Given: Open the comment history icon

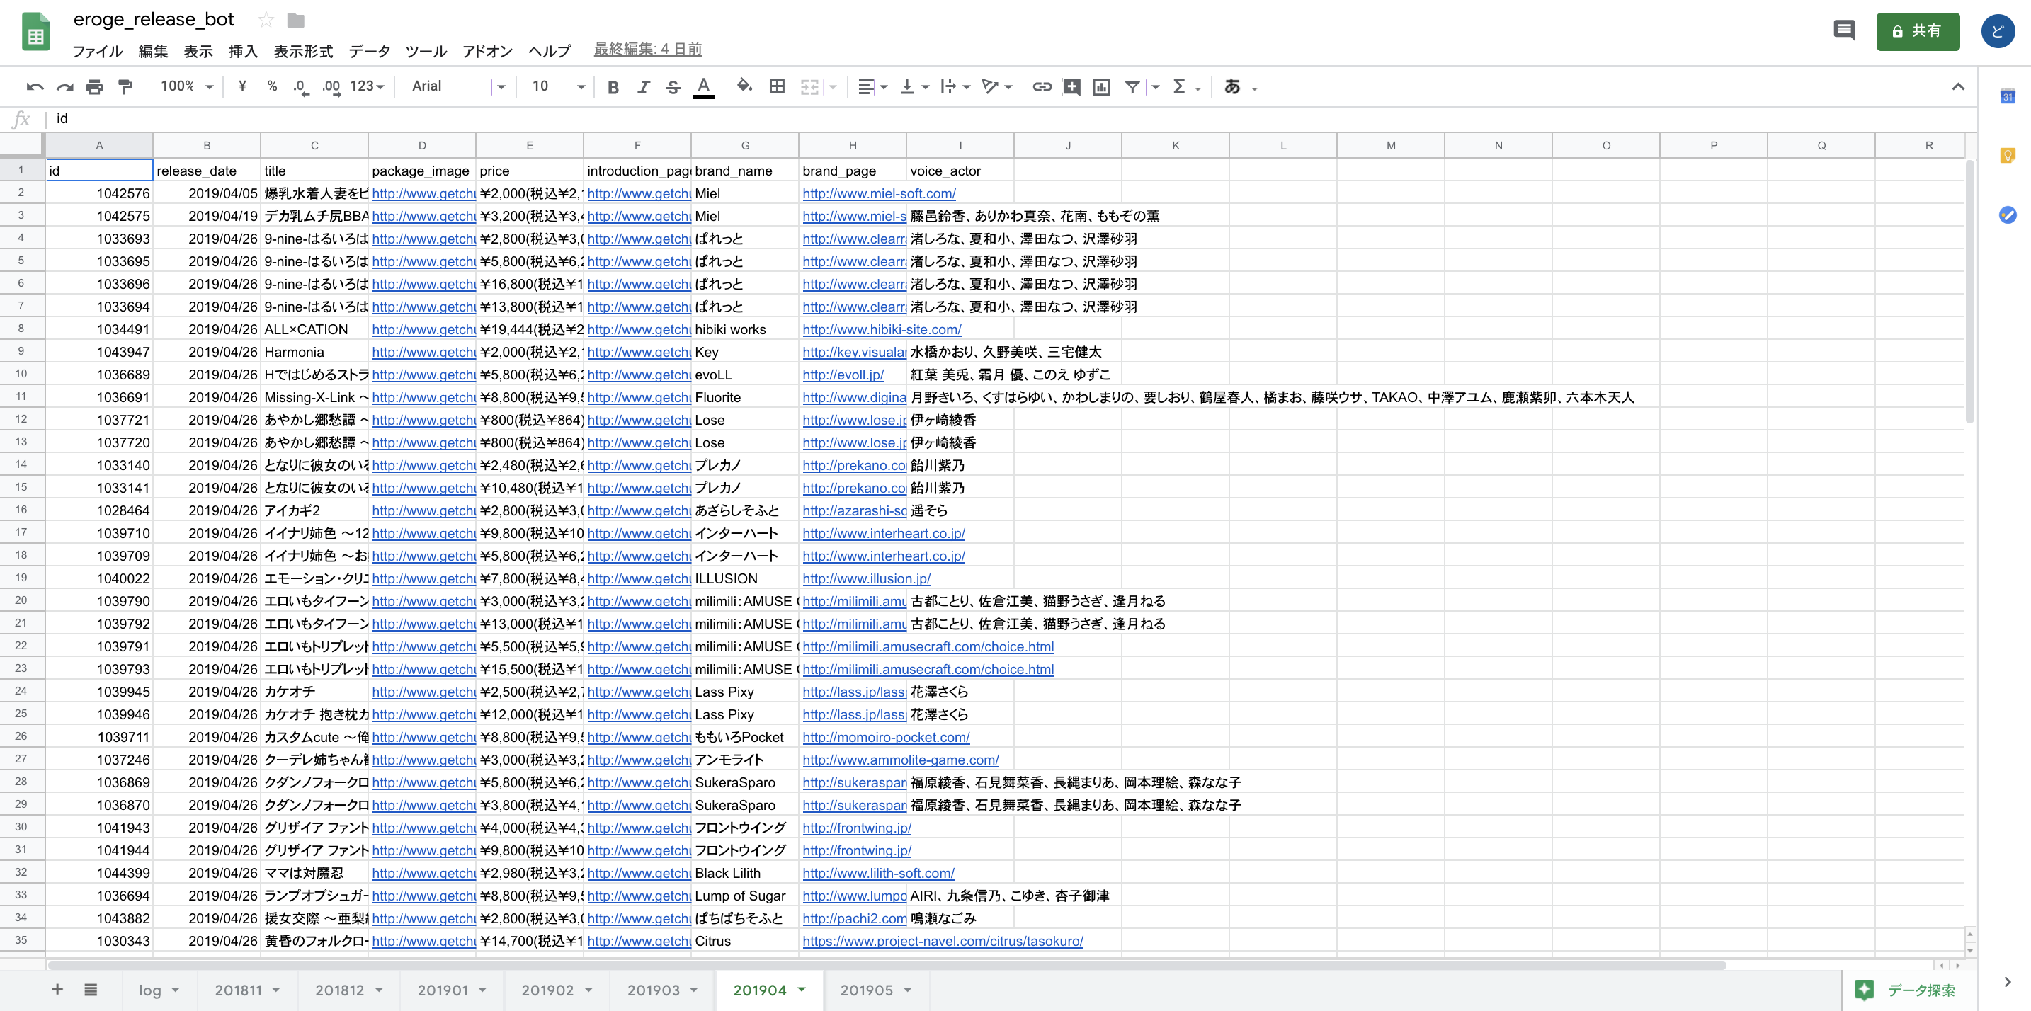Looking at the screenshot, I should pos(1843,30).
